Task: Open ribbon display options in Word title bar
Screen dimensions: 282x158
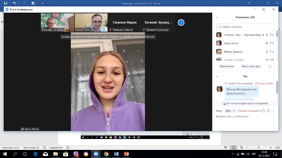Action: click(x=249, y=3)
